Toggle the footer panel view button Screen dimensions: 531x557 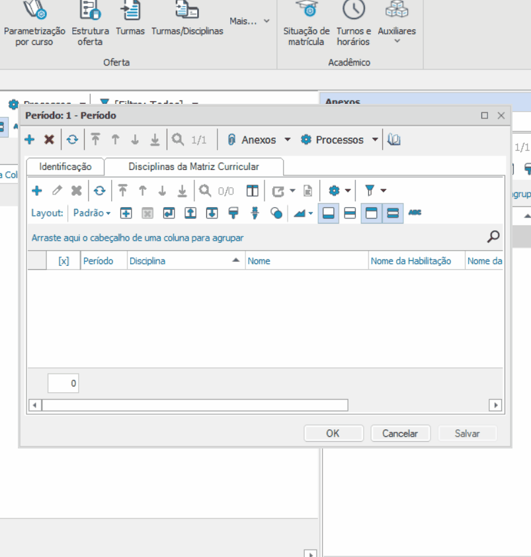[x=329, y=213]
